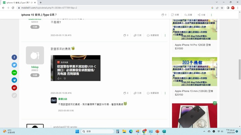
Task: Click the green scroll-to-top arrow
Action: pos(215,103)
